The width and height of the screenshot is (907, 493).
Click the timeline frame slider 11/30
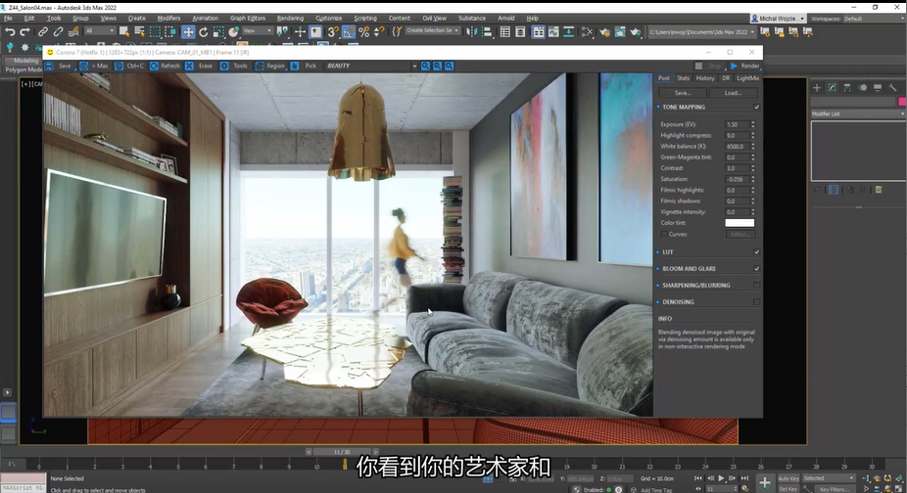pyautogui.click(x=341, y=452)
